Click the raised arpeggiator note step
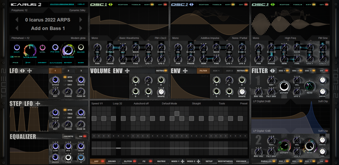Image resolution: width=339 pixels, height=165 pixels. (177, 113)
